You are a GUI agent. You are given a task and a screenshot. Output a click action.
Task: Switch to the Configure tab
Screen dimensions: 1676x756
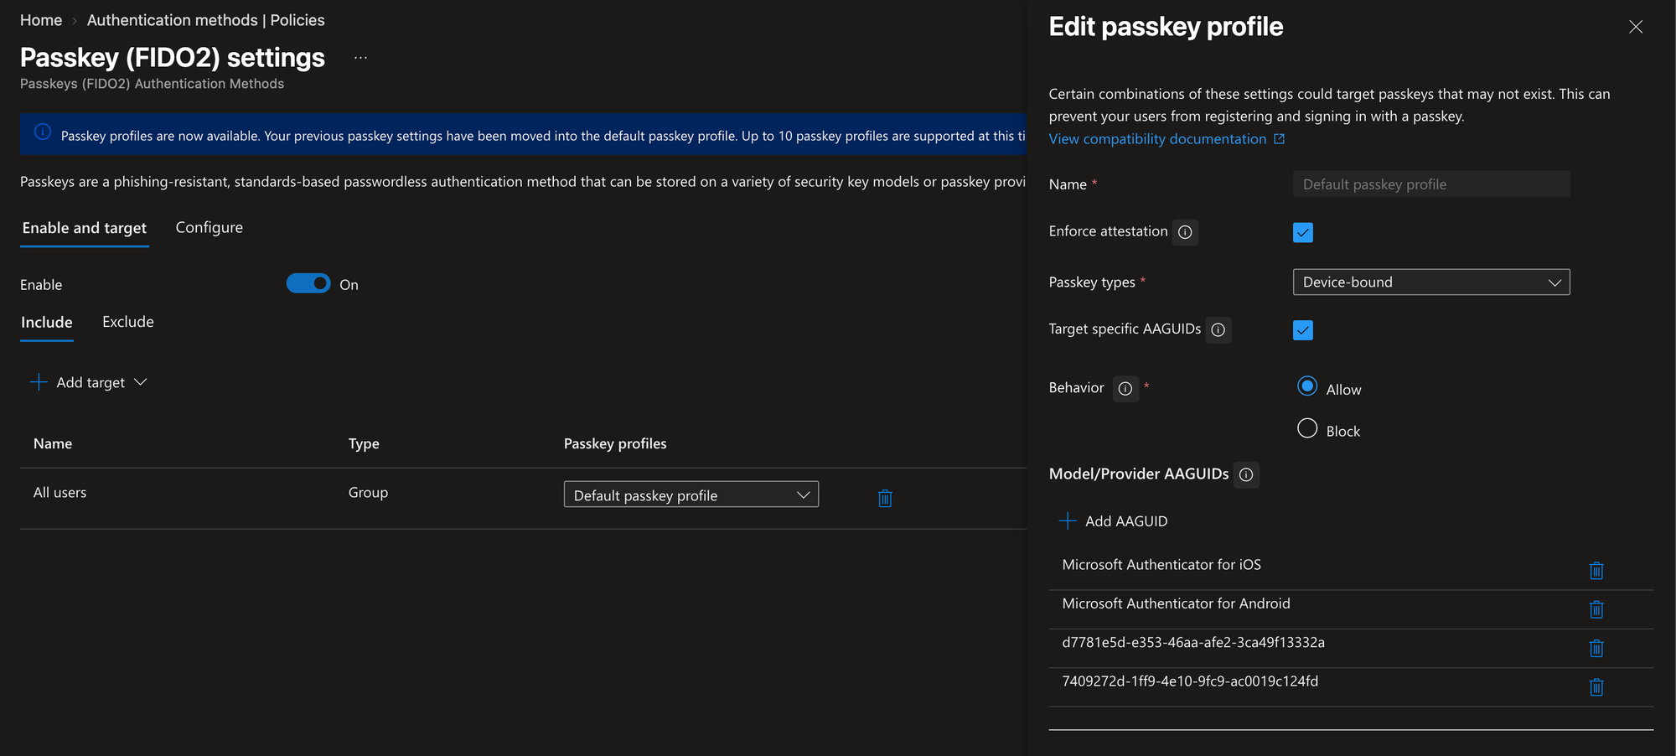209,228
